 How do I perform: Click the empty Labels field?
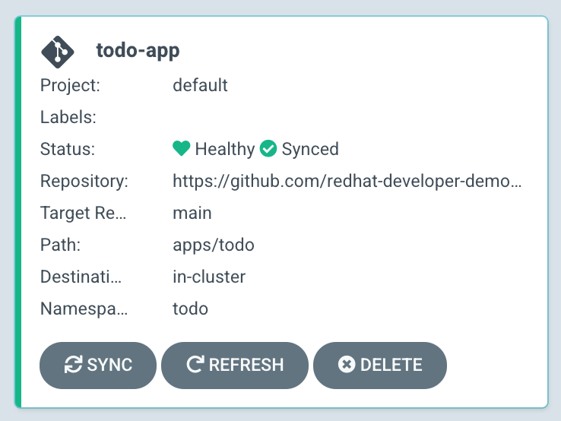point(347,117)
